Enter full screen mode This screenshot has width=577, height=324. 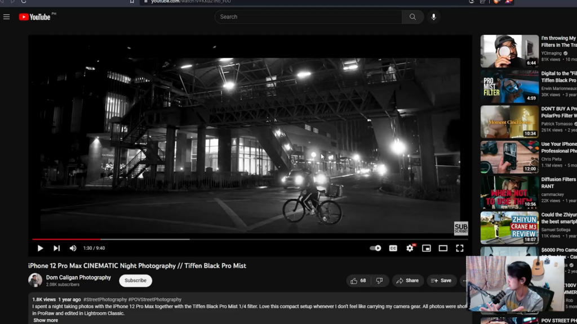[460, 248]
